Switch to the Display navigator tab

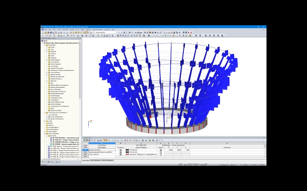(51, 162)
